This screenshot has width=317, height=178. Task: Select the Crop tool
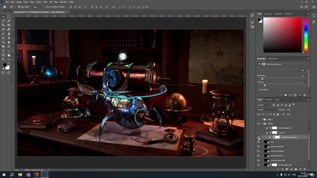point(3,25)
